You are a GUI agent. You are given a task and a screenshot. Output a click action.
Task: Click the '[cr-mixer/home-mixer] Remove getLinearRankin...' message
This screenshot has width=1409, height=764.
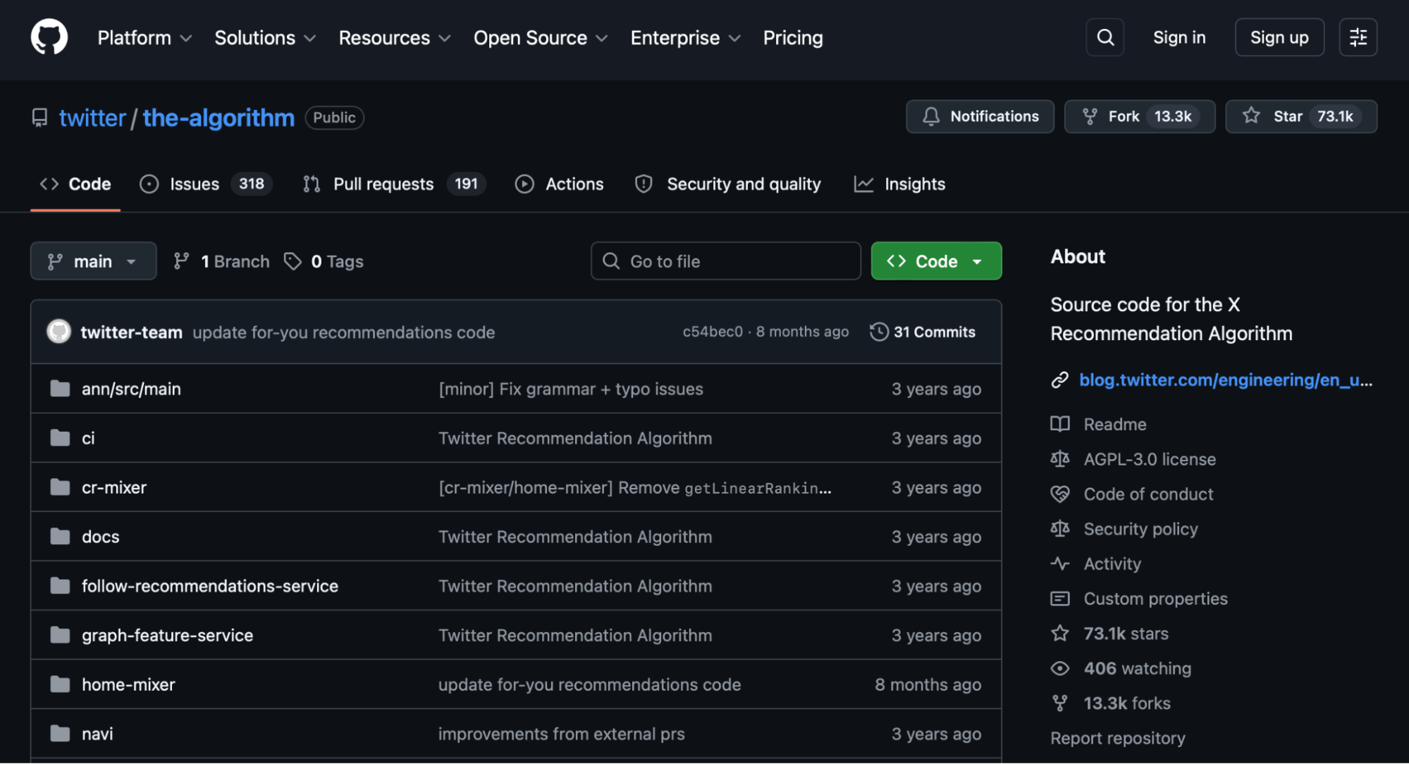(635, 487)
